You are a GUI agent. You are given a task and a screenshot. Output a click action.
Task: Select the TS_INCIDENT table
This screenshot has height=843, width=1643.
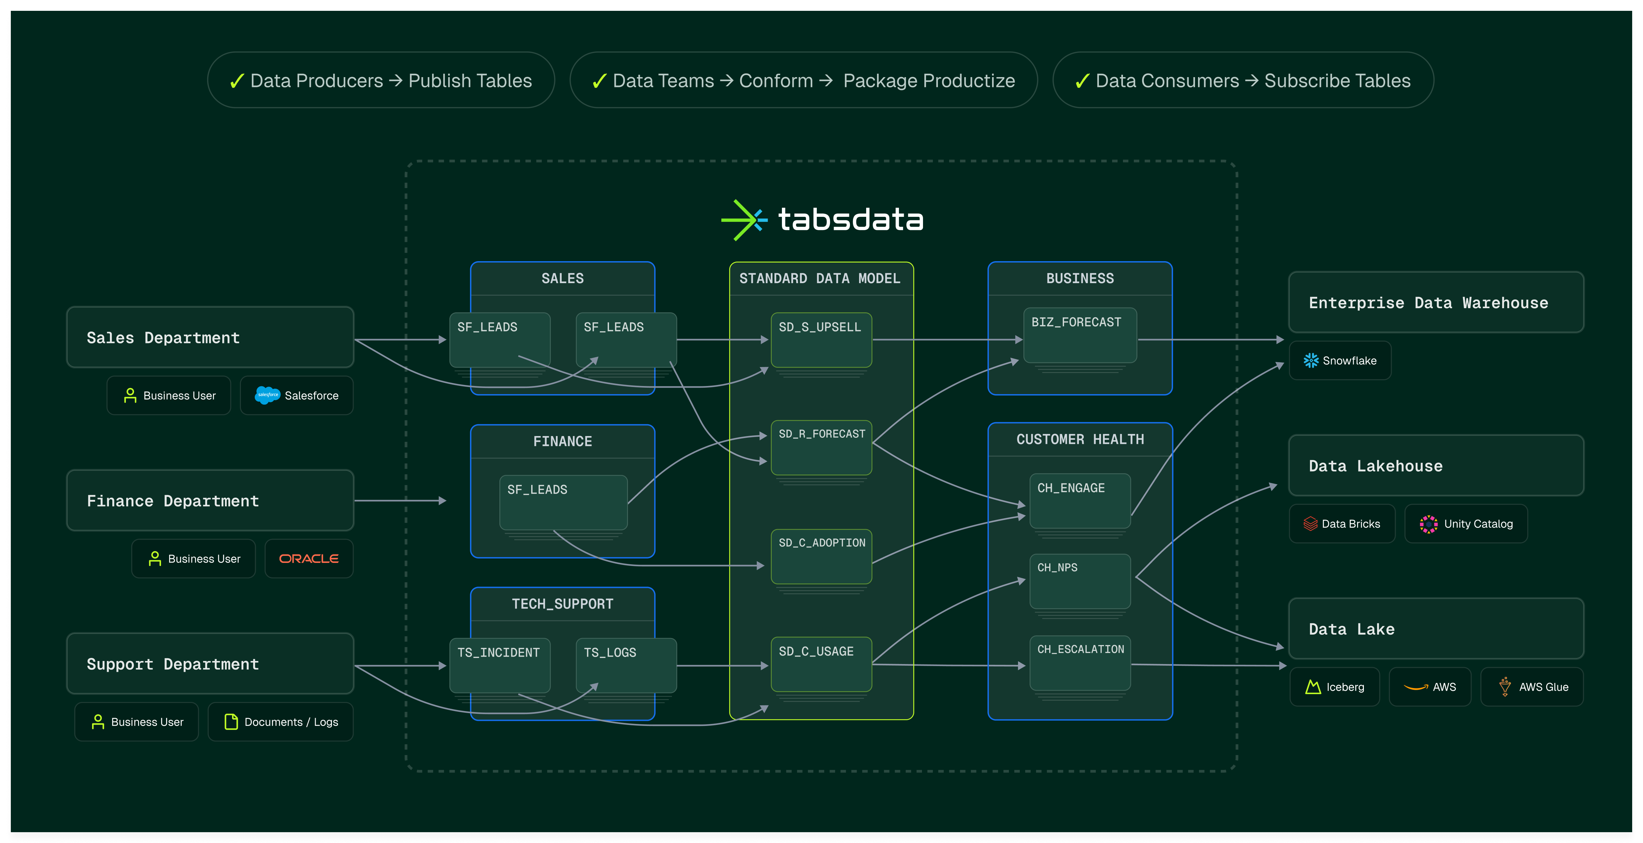[x=499, y=666]
